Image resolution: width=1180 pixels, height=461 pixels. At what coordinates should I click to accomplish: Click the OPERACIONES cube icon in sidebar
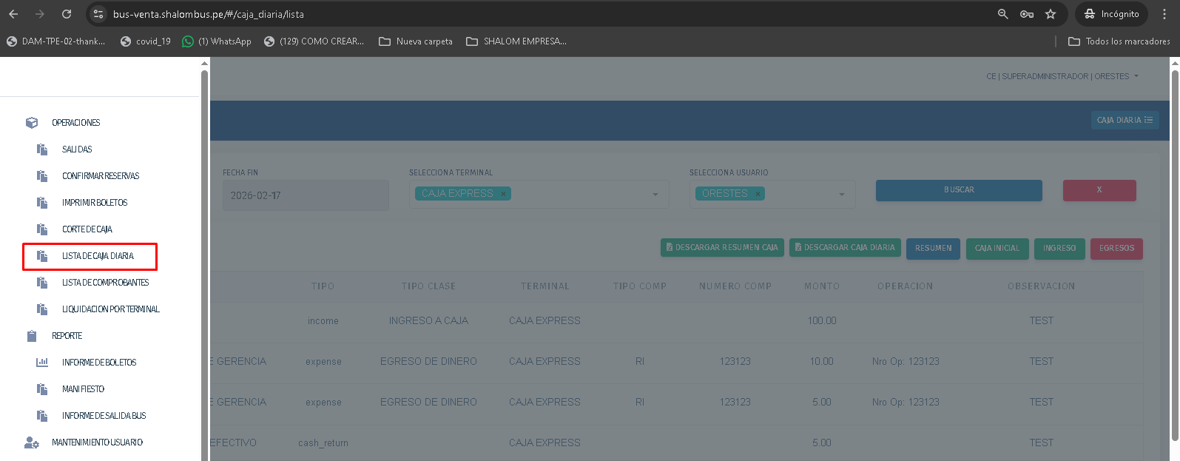[31, 123]
